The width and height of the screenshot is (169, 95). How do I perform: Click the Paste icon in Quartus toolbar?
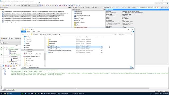(15, 6)
